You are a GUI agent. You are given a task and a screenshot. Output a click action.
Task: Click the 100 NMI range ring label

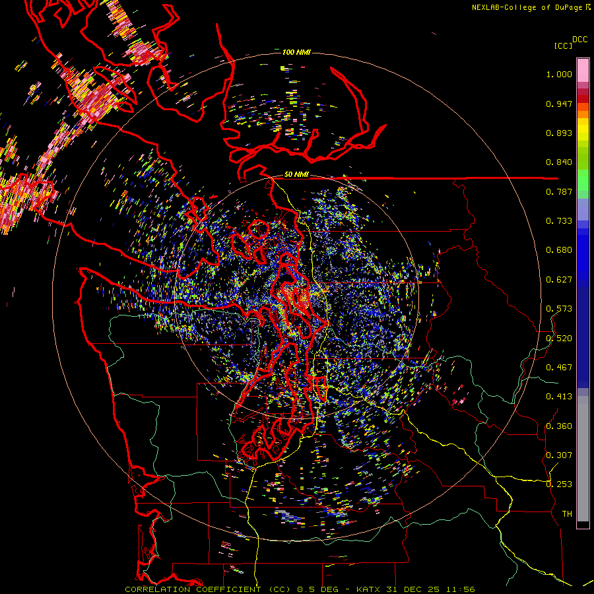pos(296,52)
